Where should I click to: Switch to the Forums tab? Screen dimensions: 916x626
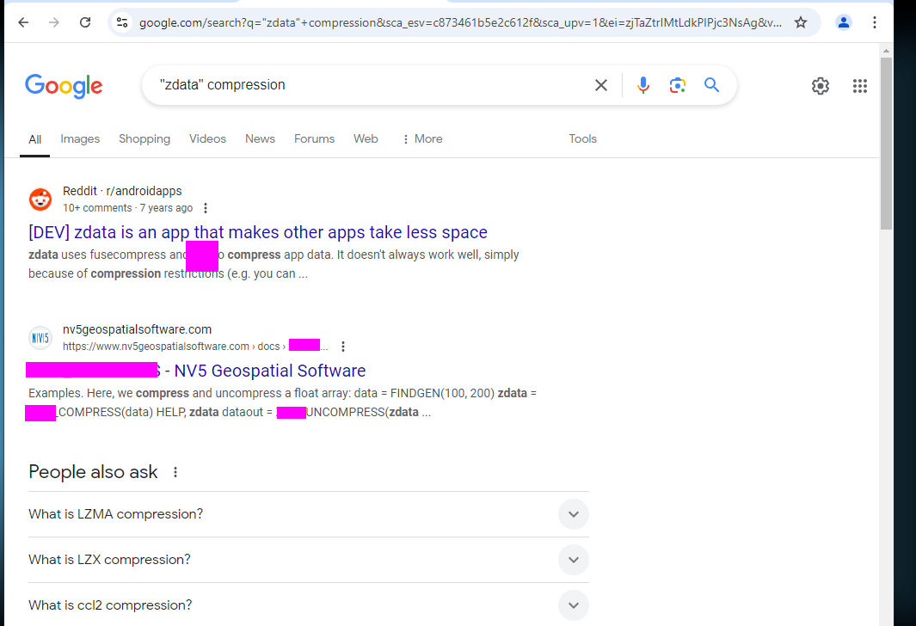coord(314,139)
